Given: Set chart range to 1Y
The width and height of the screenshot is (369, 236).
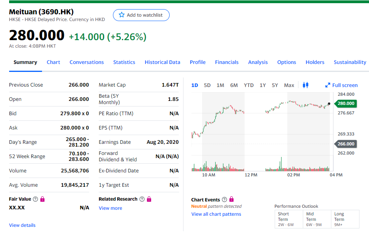Looking at the screenshot, I should (262, 85).
